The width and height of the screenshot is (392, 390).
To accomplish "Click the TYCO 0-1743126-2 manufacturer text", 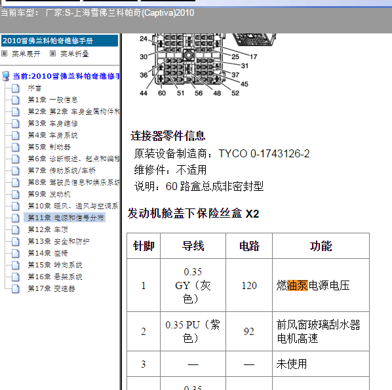I will [x=264, y=153].
